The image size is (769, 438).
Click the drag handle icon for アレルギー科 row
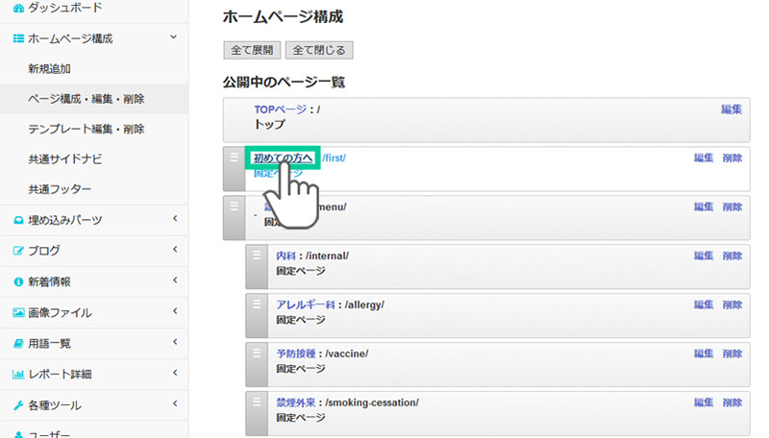pos(257,303)
